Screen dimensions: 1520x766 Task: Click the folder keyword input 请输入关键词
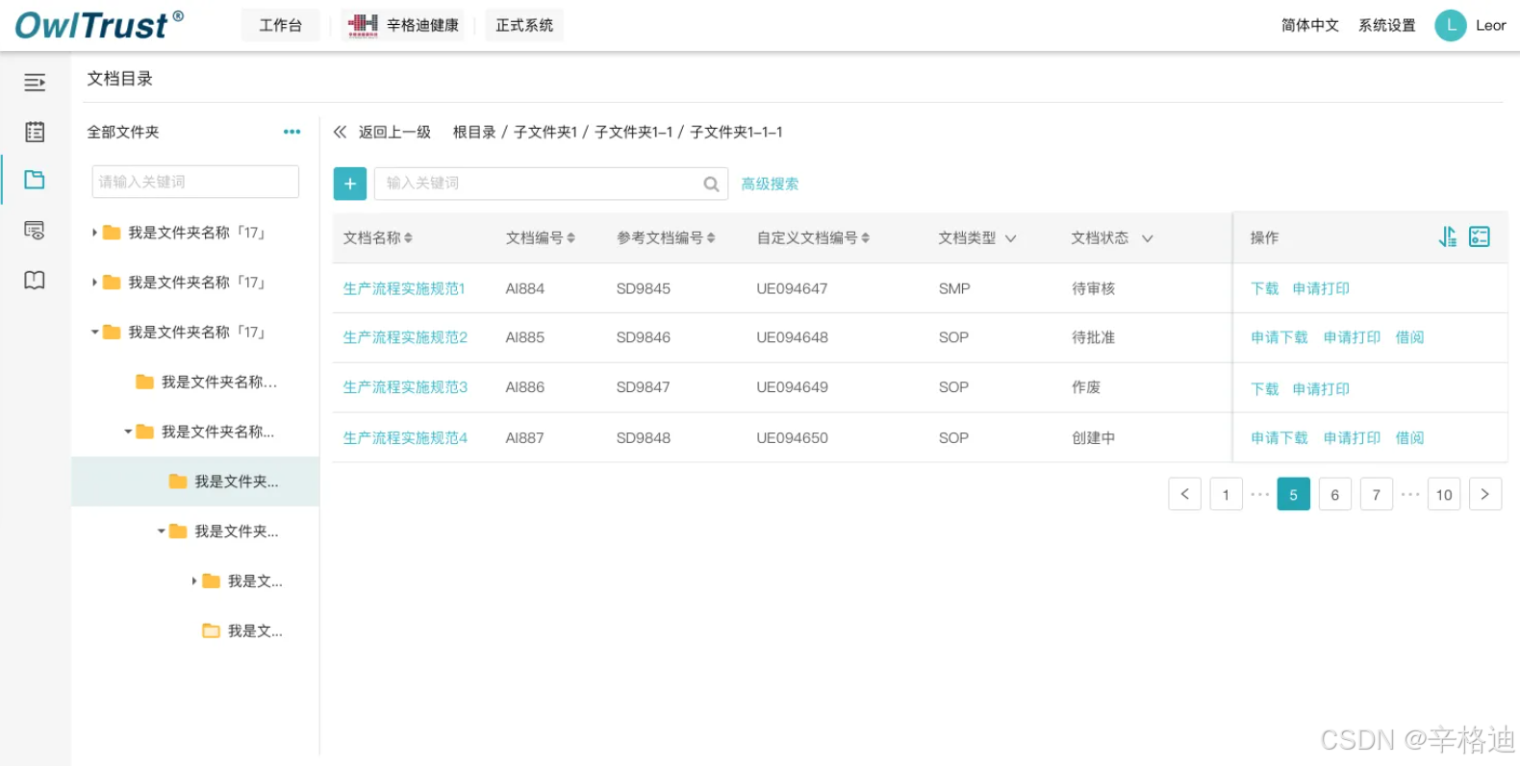coord(195,182)
